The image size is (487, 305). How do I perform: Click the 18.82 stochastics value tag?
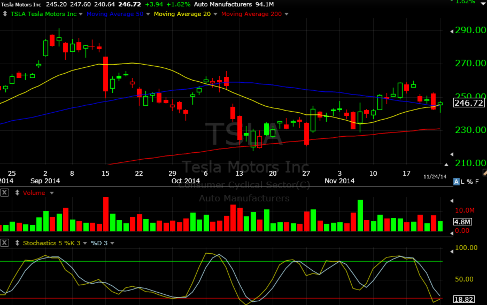coord(464,299)
